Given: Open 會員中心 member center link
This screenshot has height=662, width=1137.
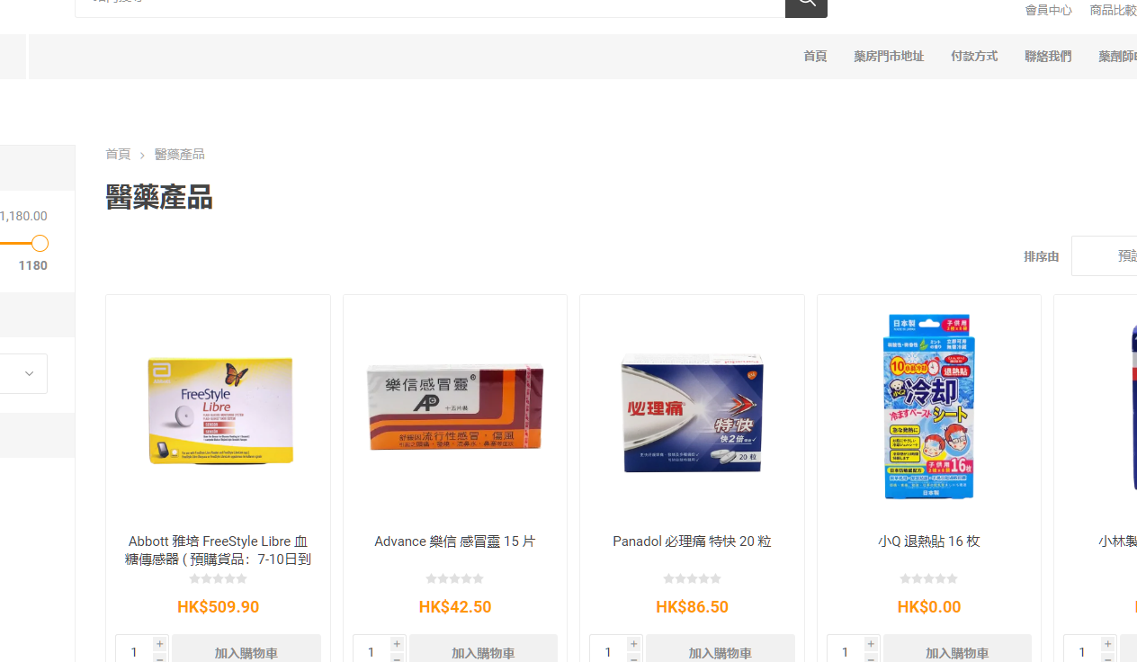Looking at the screenshot, I should (x=1048, y=11).
